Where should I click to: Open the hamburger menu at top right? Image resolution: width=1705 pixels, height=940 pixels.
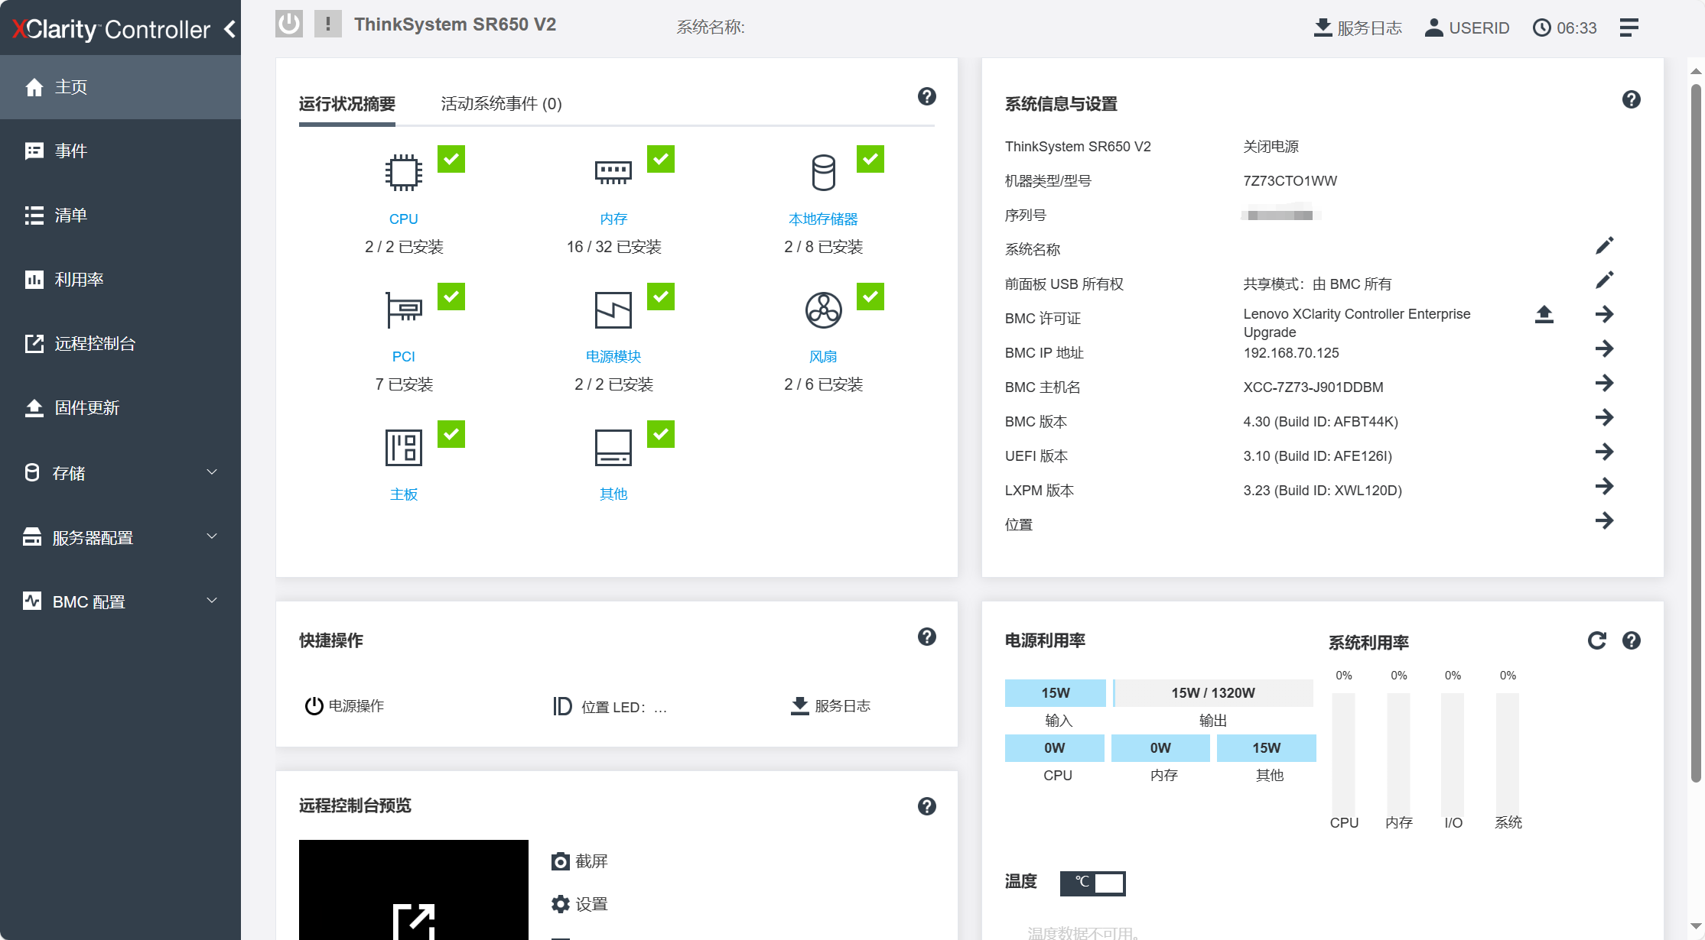[1629, 28]
